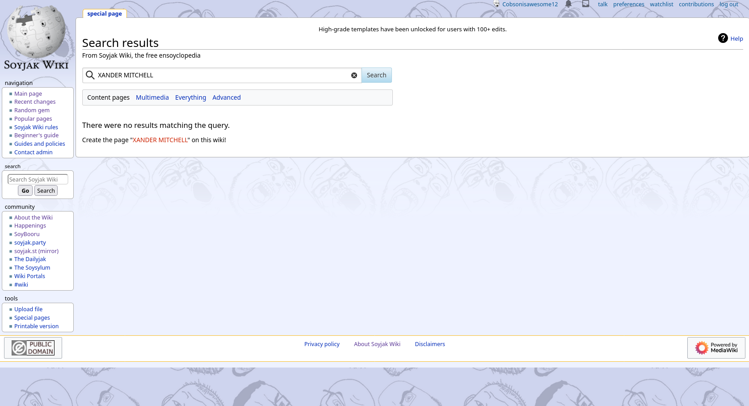Viewport: 749px width, 406px height.
Task: Open the watchlist
Action: (x=661, y=4)
